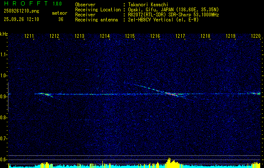Click the 0.9 kHz frequency label
The width and height of the screenshot is (264, 168).
3,97
